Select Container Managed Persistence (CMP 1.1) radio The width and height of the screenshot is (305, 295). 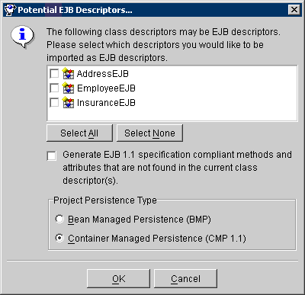[x=59, y=238]
